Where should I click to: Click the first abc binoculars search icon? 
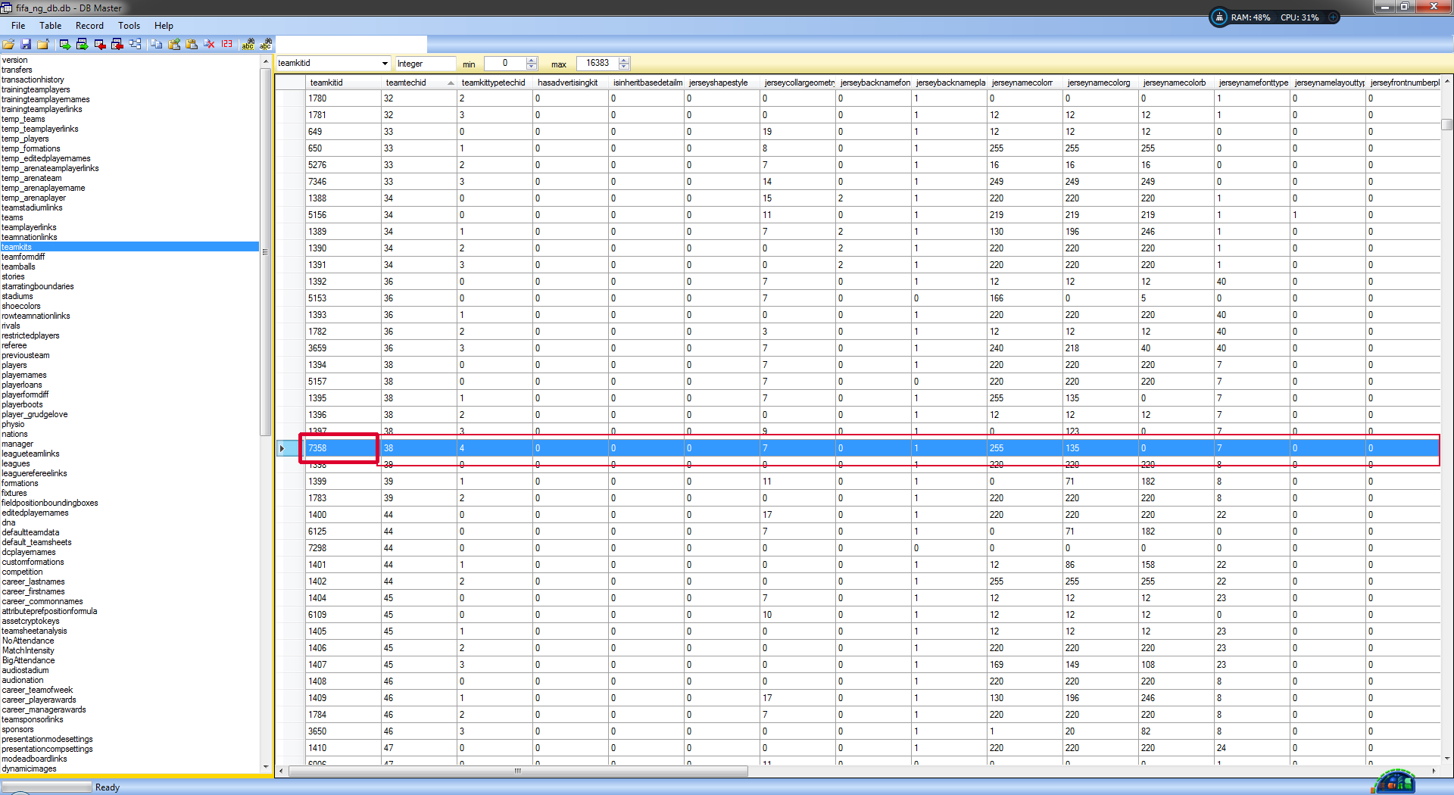(x=248, y=45)
